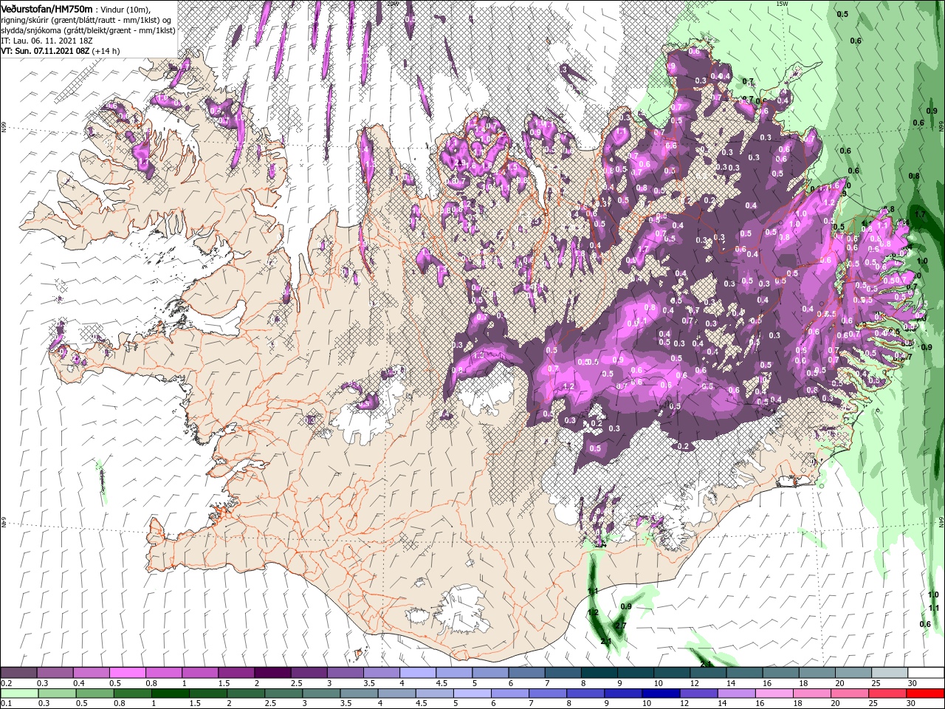Pick the dark green 1 swatch in rain scale
Viewport: 945px width, 709px height.
coord(170,693)
